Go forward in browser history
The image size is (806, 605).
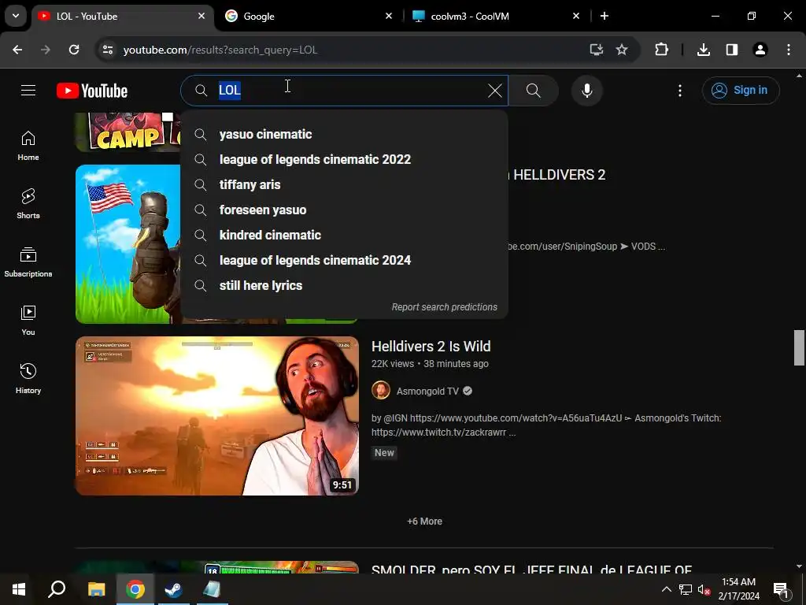(46, 50)
